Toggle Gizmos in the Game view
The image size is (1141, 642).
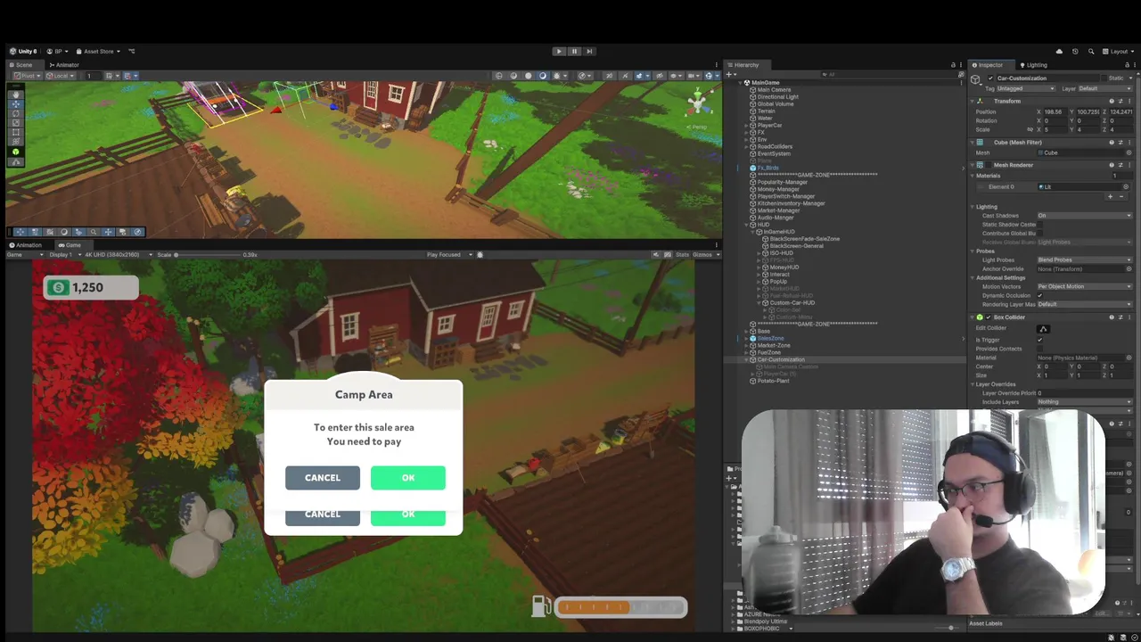coord(704,255)
